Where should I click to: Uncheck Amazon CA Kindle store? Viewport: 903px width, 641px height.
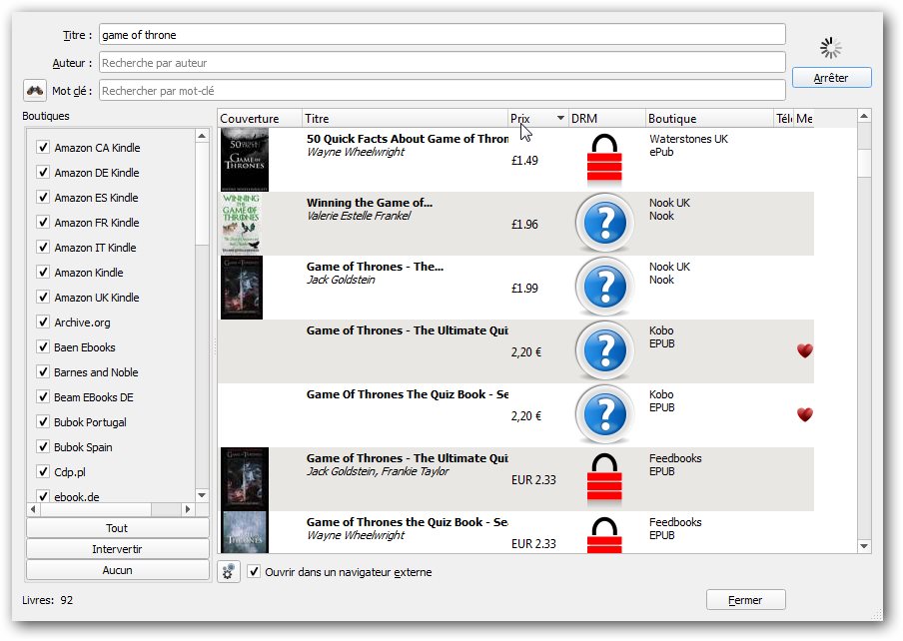coord(43,148)
